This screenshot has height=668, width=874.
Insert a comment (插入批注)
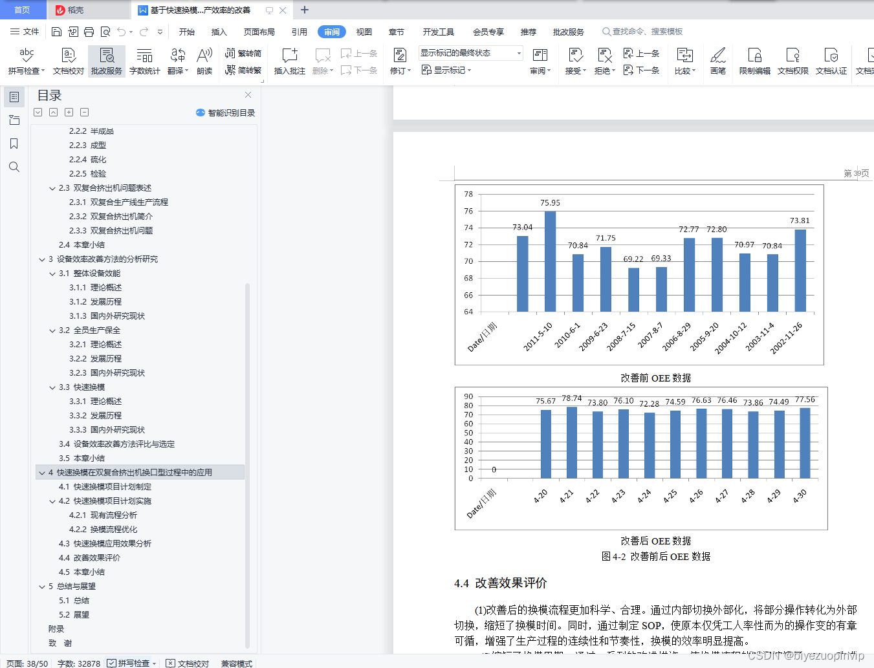(x=289, y=61)
